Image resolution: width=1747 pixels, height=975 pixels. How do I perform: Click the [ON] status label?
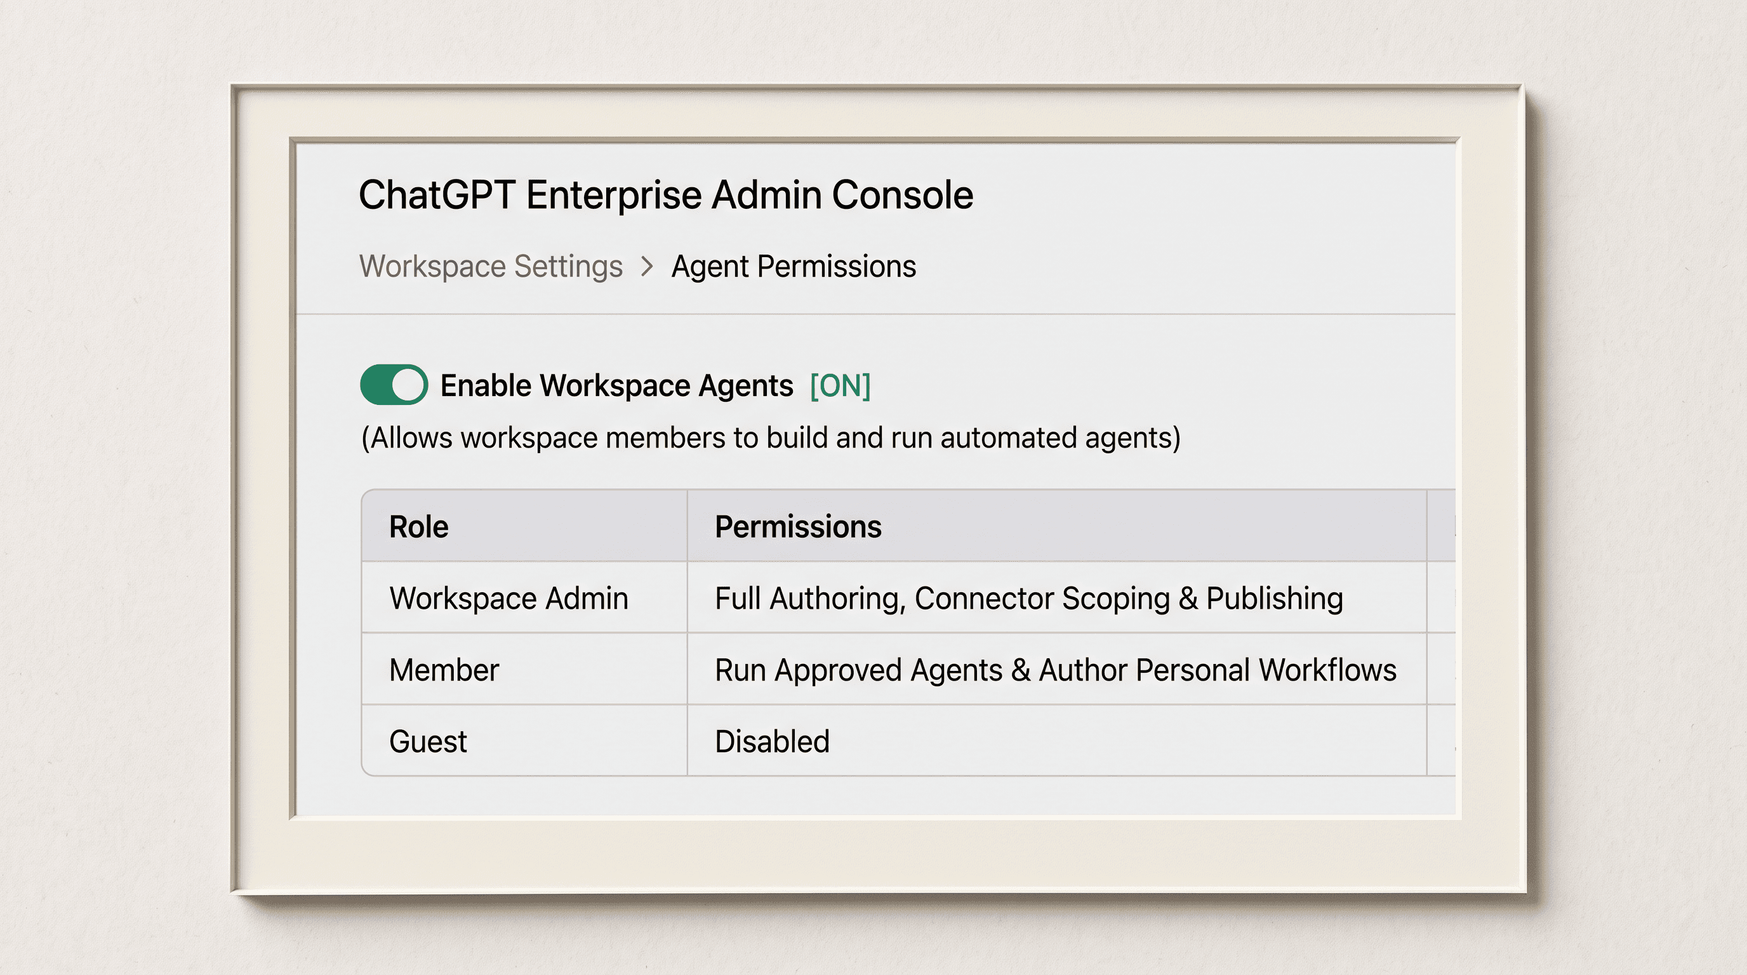click(840, 386)
